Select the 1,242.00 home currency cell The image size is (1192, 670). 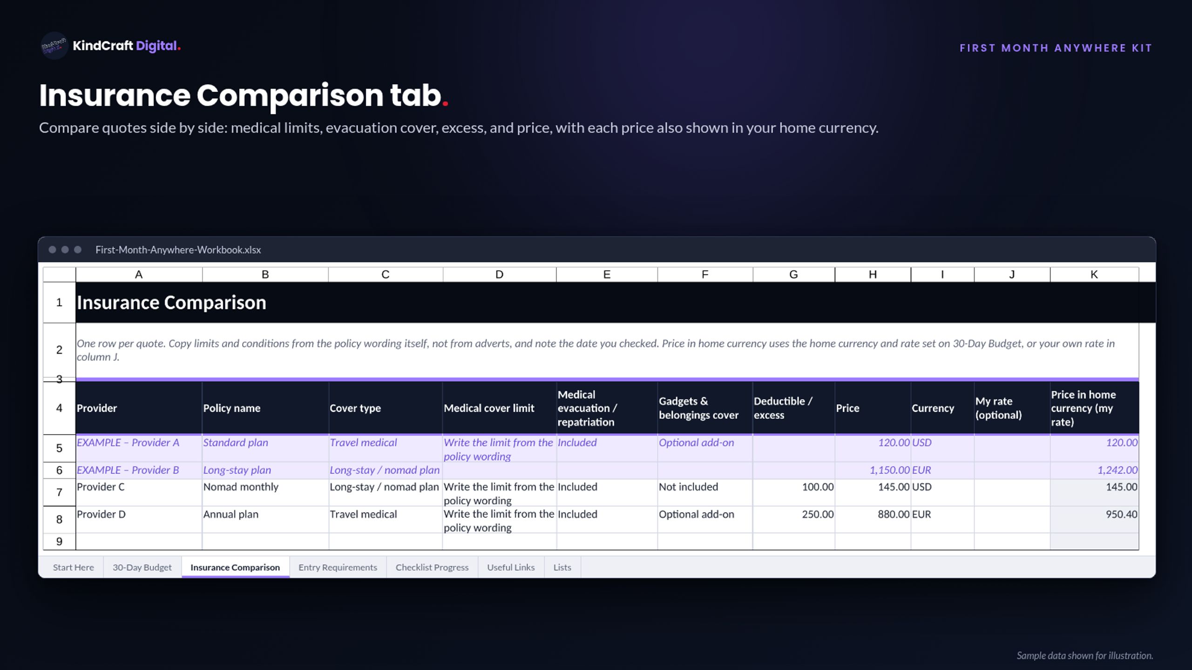click(1094, 470)
